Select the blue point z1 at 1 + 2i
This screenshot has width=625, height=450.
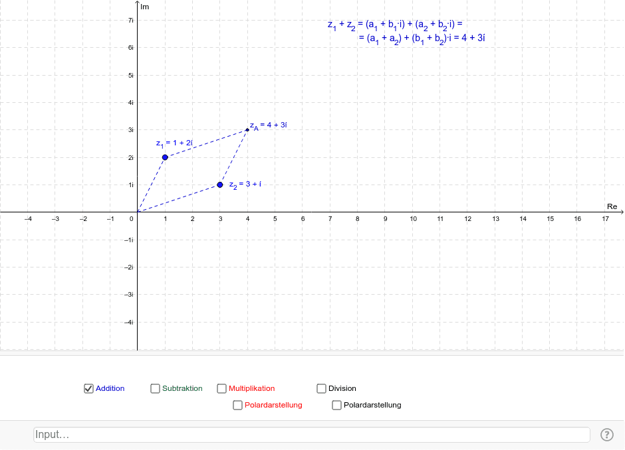pyautogui.click(x=165, y=157)
